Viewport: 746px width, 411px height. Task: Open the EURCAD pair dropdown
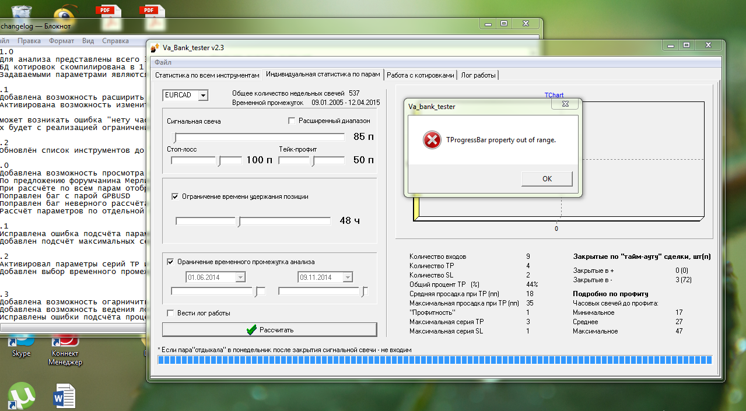pyautogui.click(x=202, y=95)
